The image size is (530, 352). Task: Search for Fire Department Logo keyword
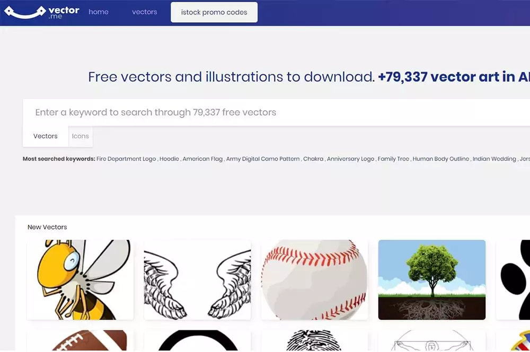click(x=126, y=159)
